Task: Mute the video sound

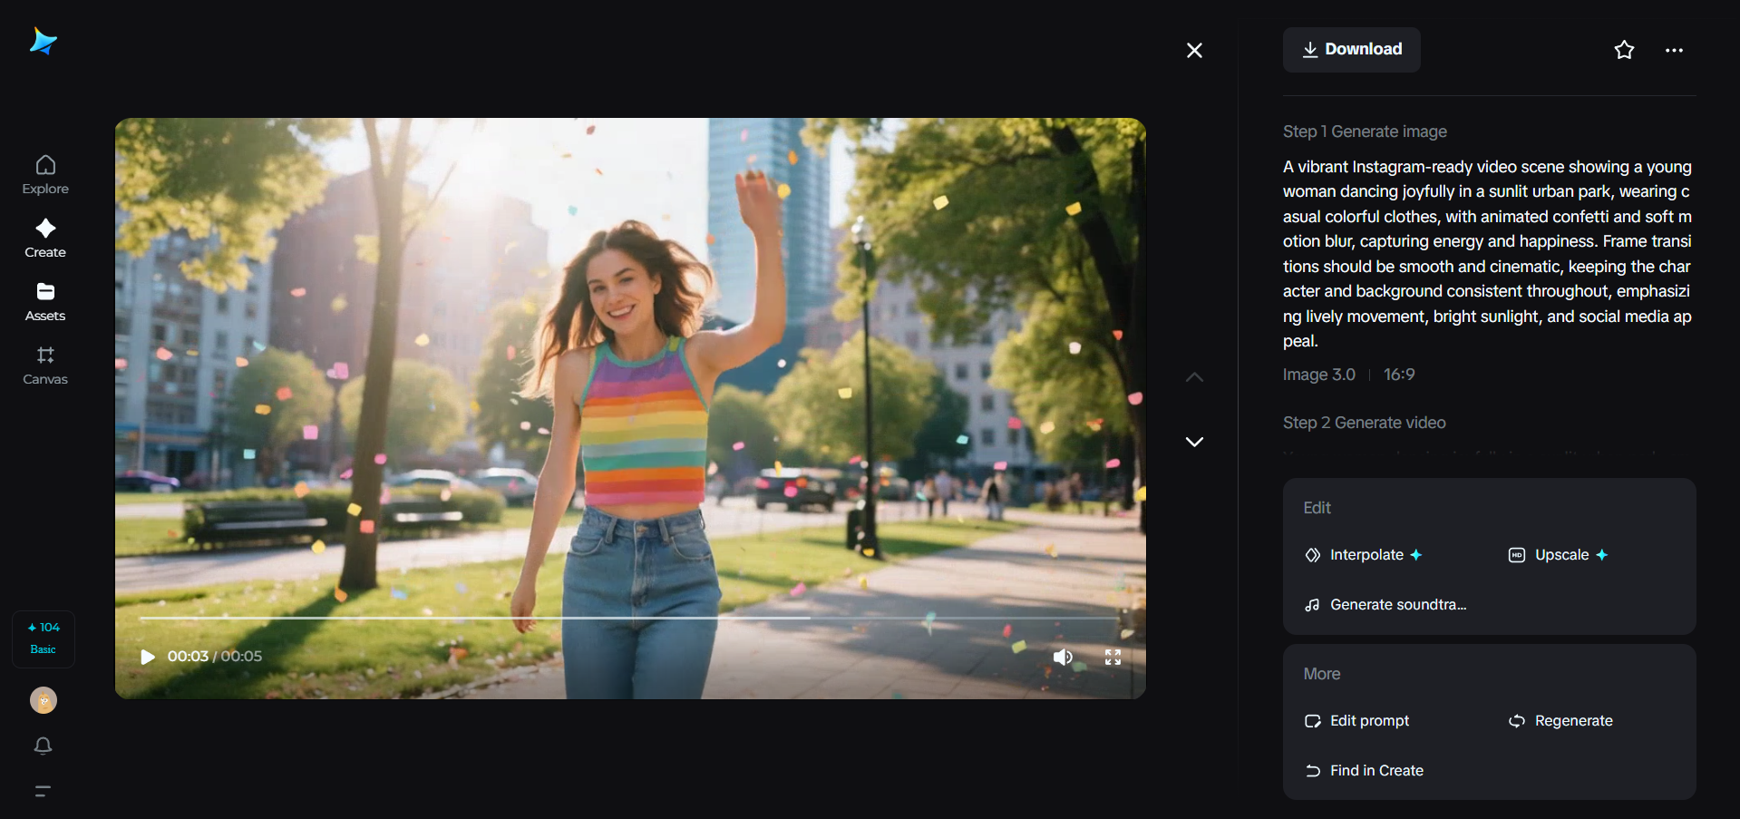Action: pos(1063,657)
